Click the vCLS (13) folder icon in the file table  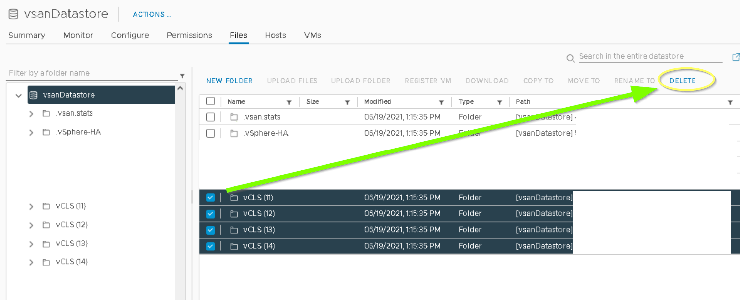coord(234,230)
